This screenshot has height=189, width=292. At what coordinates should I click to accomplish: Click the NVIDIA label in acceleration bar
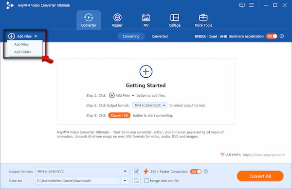(200, 36)
